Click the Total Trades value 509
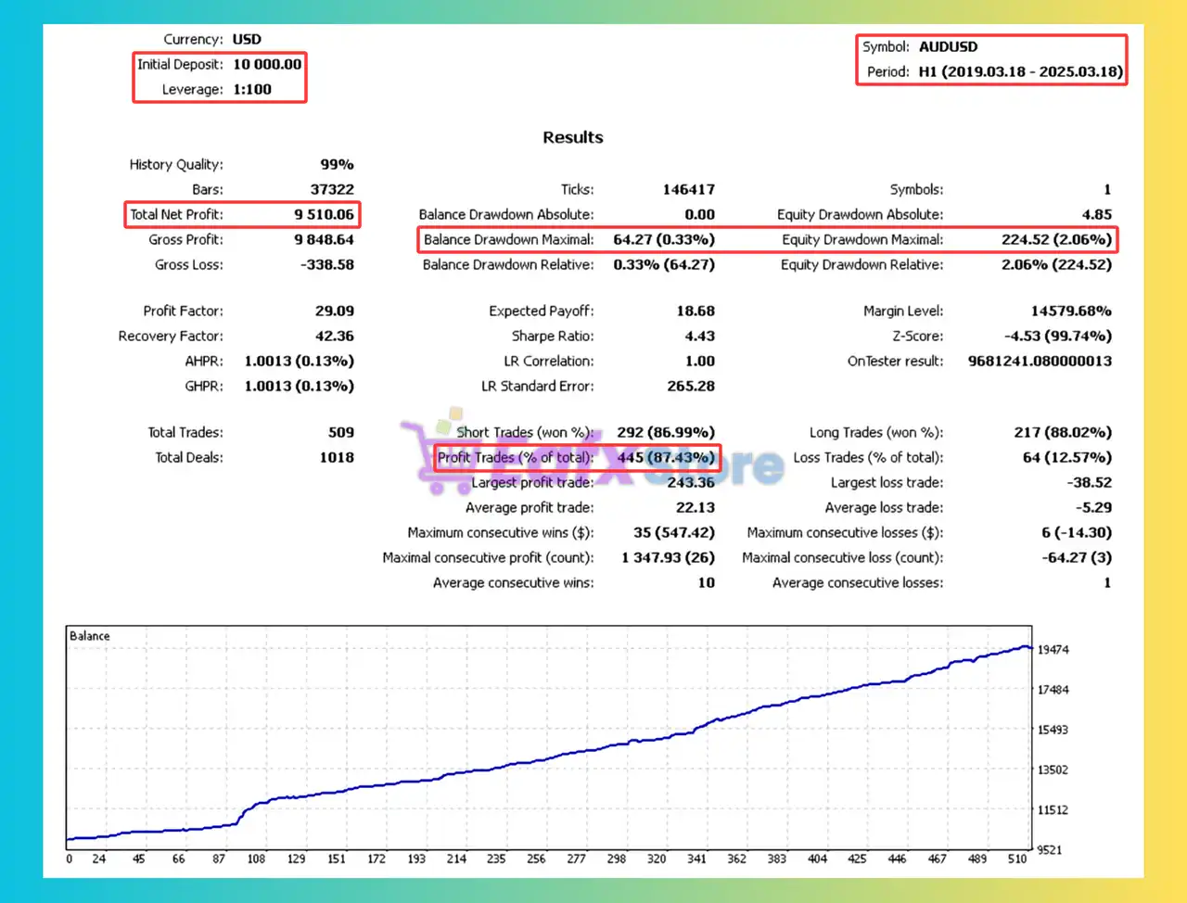This screenshot has width=1187, height=903. 340,432
